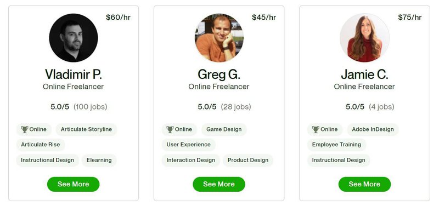Open Vladimir P.'s profile photo
439x206 pixels.
(74, 38)
